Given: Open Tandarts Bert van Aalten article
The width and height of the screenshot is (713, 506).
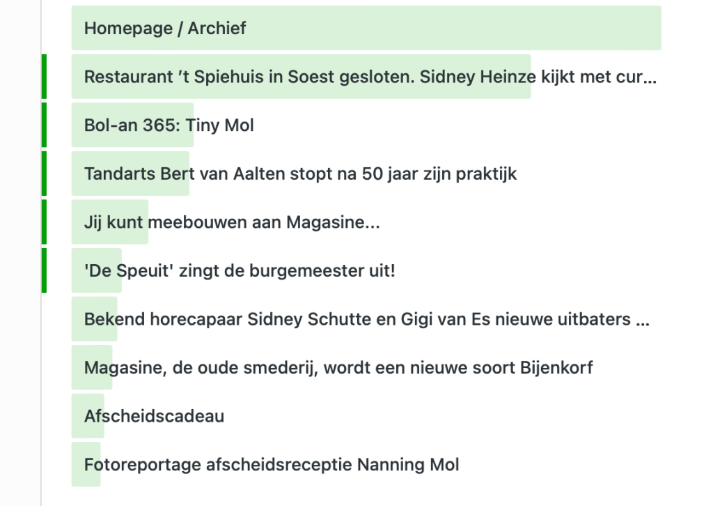Looking at the screenshot, I should [300, 174].
